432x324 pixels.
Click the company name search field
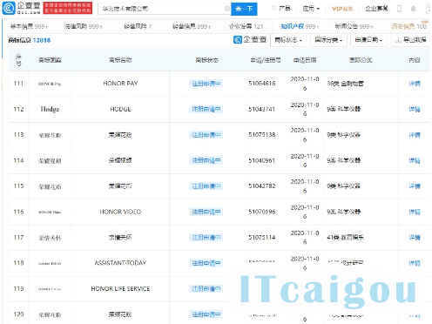coord(163,9)
